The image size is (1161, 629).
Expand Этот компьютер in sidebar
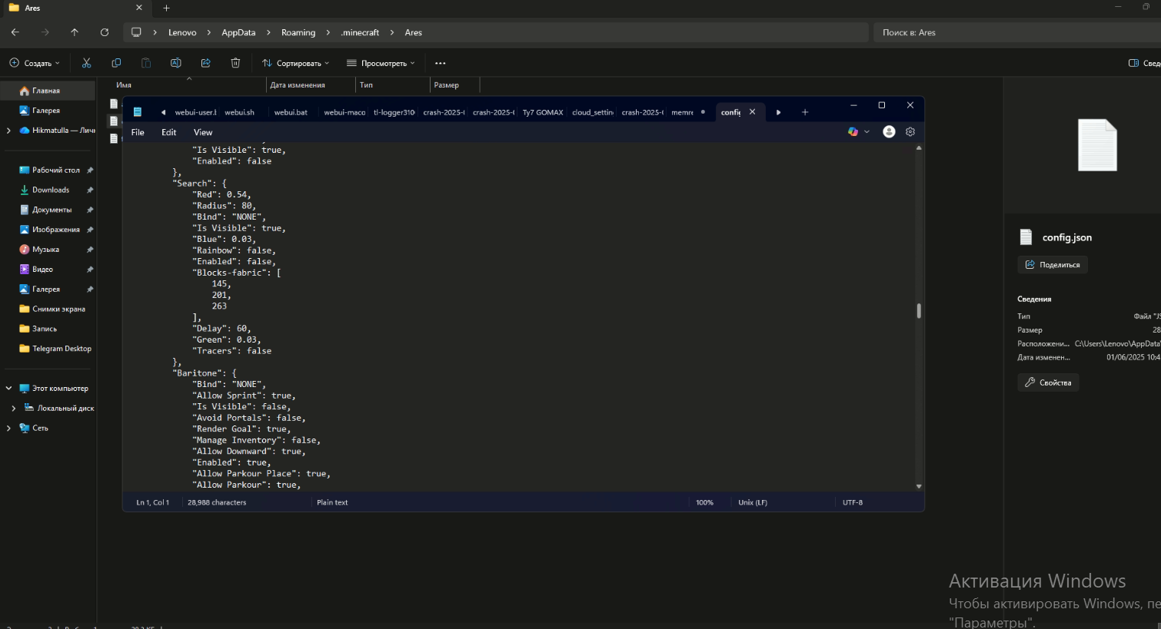tap(8, 388)
